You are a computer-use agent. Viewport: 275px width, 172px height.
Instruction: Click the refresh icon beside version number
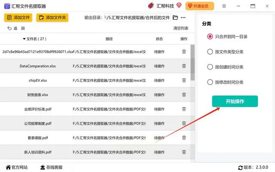tap(240, 167)
